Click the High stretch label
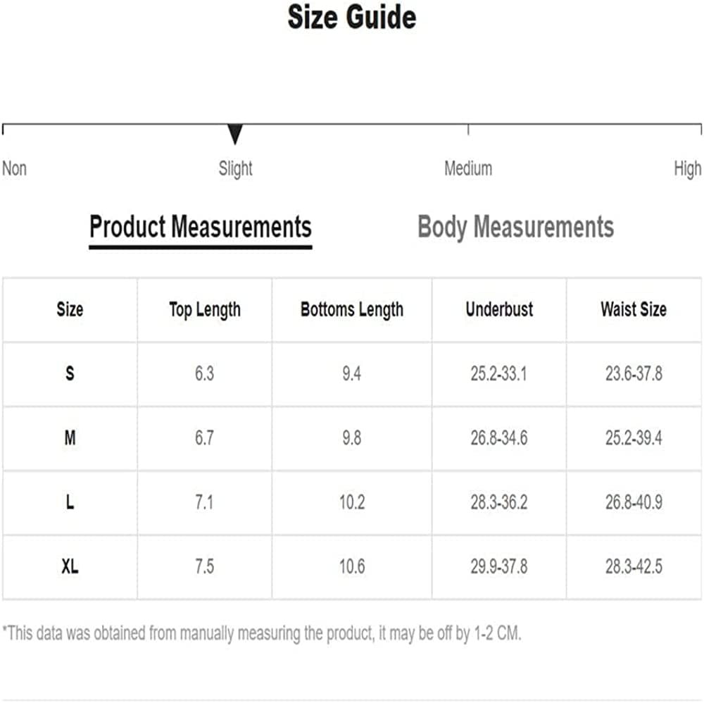The width and height of the screenshot is (704, 703). pyautogui.click(x=687, y=169)
